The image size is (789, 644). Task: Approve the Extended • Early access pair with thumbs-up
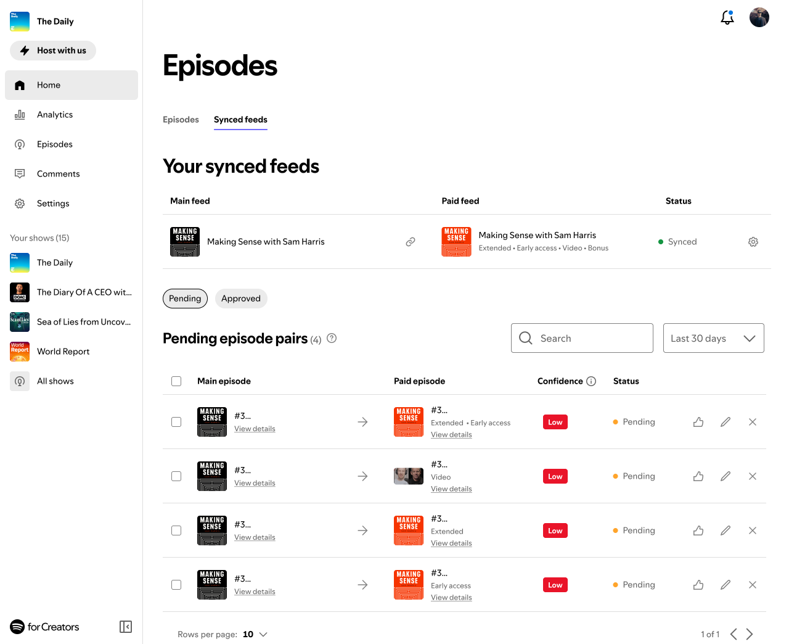[x=698, y=422]
